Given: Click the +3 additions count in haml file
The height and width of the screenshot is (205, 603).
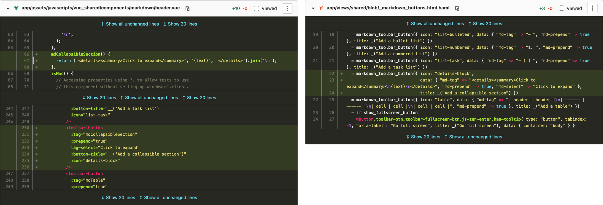Looking at the screenshot, I should tap(542, 8).
